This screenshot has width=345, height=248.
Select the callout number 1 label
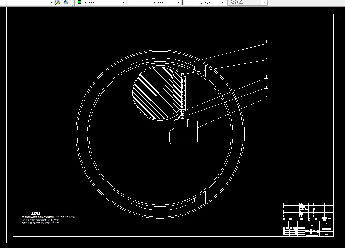click(x=266, y=42)
